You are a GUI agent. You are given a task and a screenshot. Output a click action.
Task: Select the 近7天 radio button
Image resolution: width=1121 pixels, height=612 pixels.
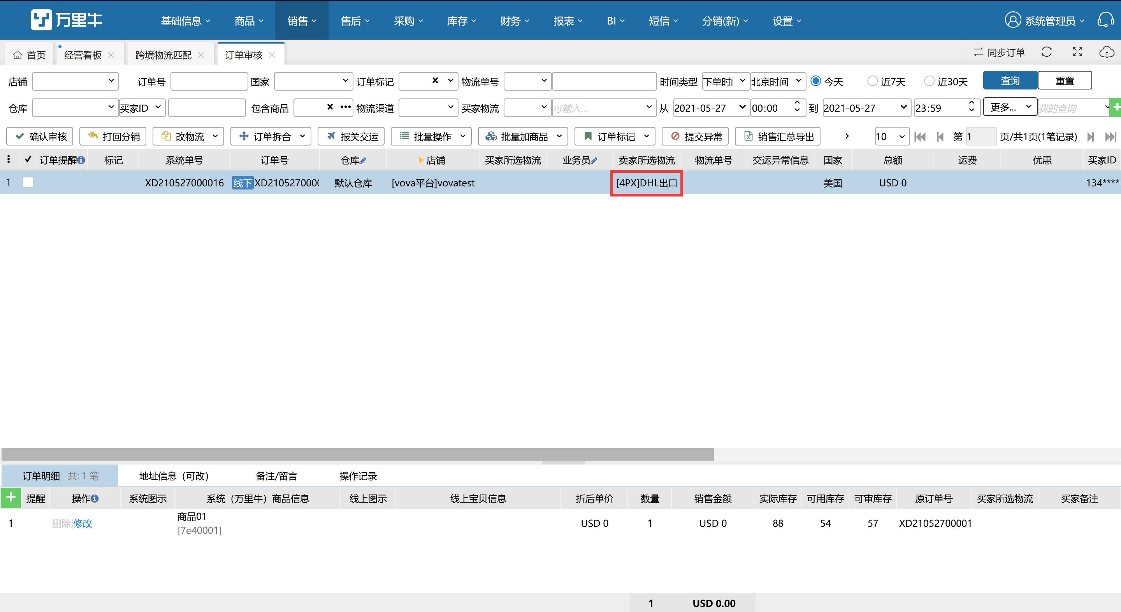point(873,81)
